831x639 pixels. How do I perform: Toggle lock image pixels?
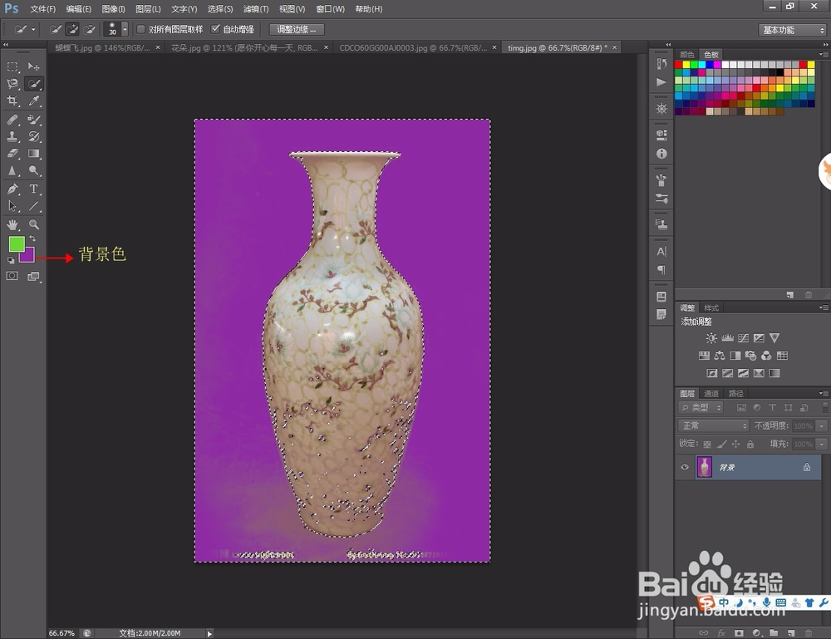[721, 444]
